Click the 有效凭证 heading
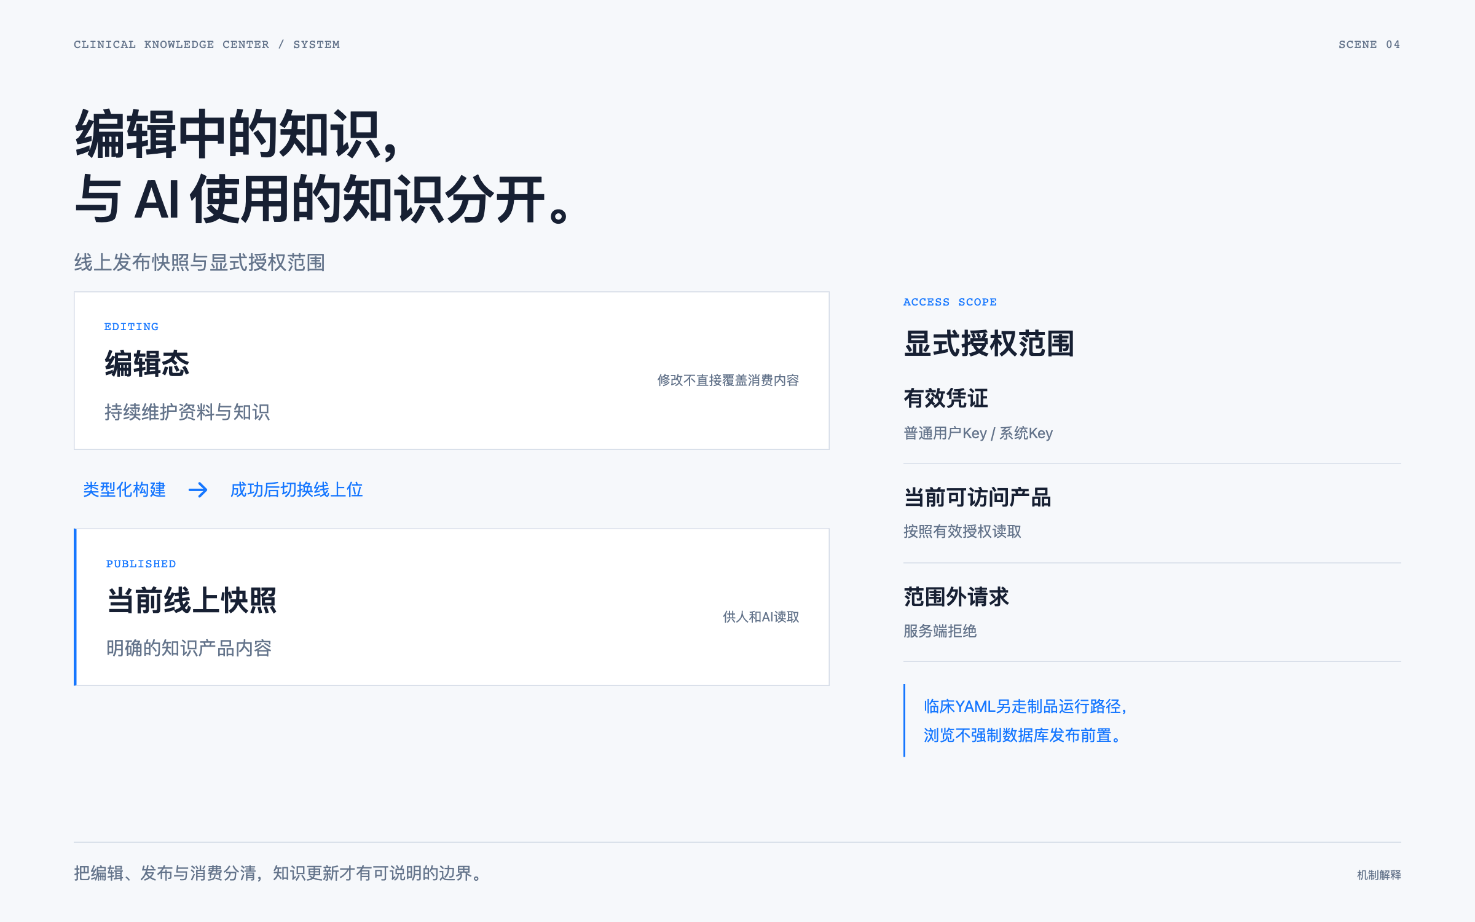 [x=946, y=398]
